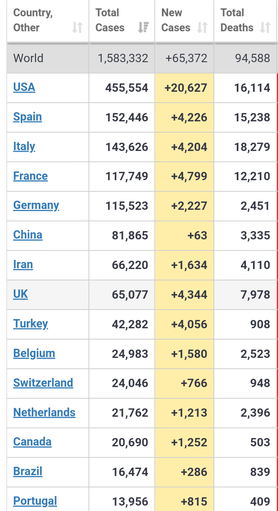278x511 pixels.
Task: Click sort arrows icon in Country column
Action: [77, 28]
